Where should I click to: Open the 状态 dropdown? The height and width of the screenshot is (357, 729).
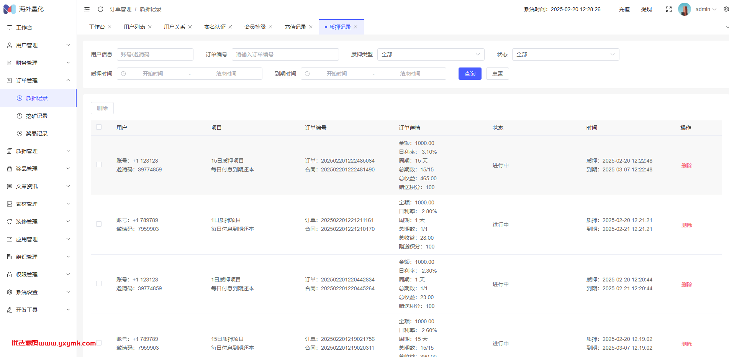tap(565, 54)
